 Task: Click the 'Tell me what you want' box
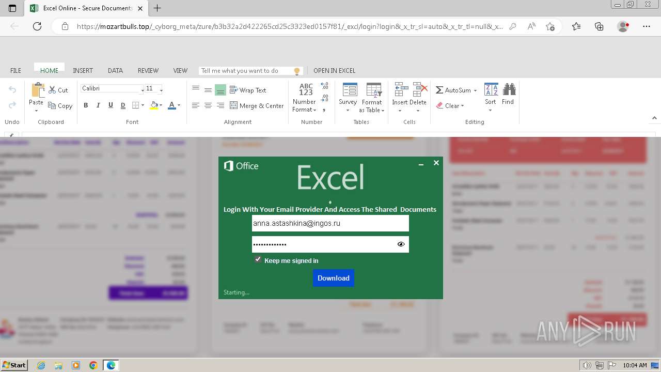click(250, 71)
